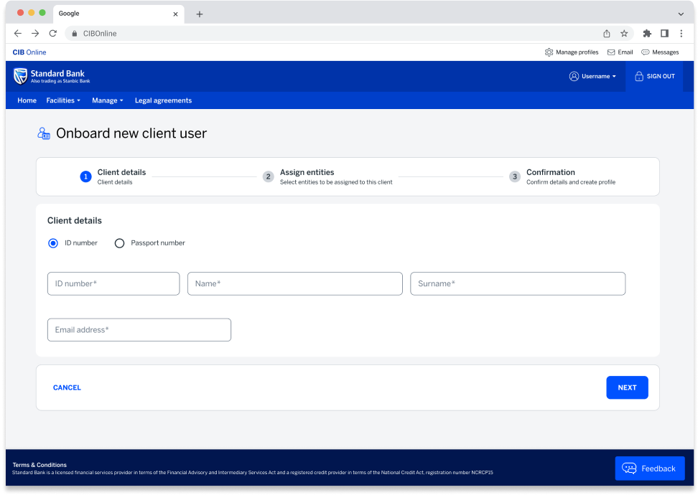This screenshot has width=698, height=495.
Task: Go to Home in navigation bar
Action: pyautogui.click(x=27, y=100)
